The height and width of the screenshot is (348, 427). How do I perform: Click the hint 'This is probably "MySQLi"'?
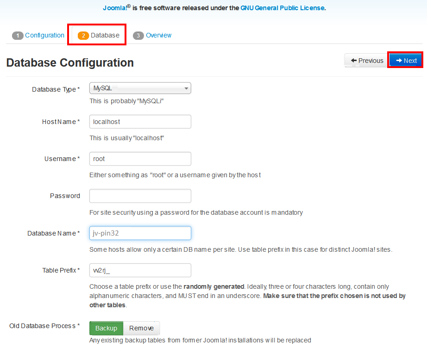126,101
